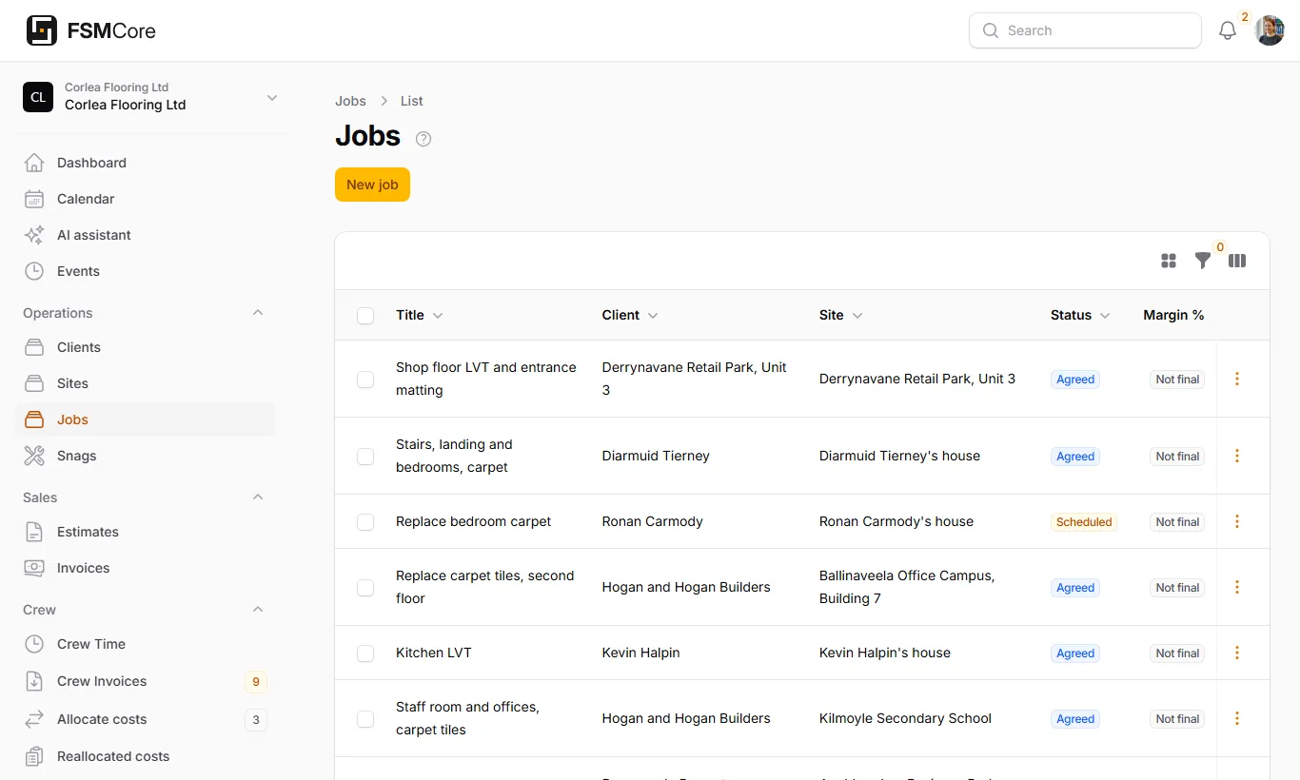Open the Jobs sidebar menu item
Screen dimensions: 1300x780
tap(145, 419)
